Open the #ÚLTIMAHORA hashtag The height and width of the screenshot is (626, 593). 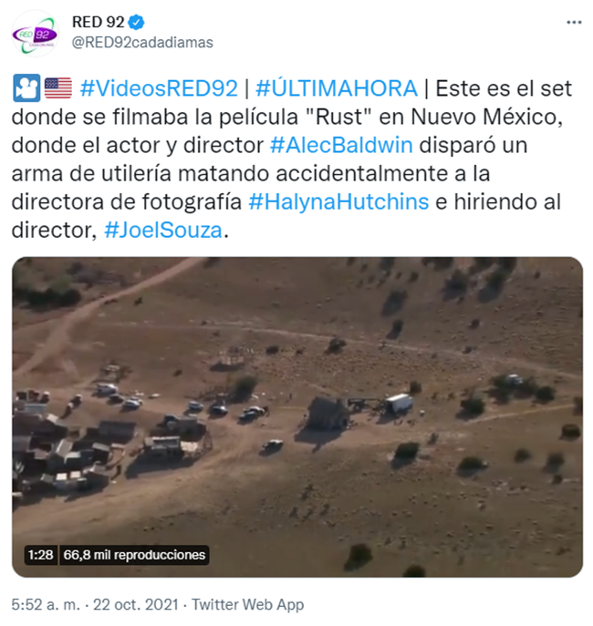[x=337, y=88]
